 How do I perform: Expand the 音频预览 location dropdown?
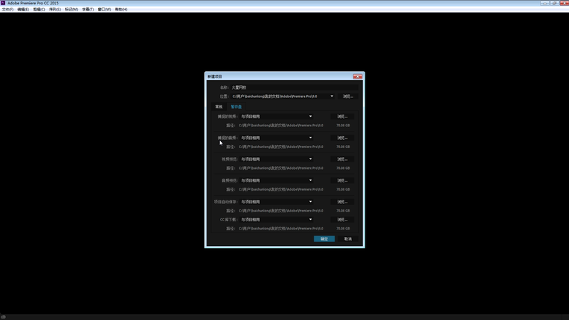pyautogui.click(x=310, y=180)
